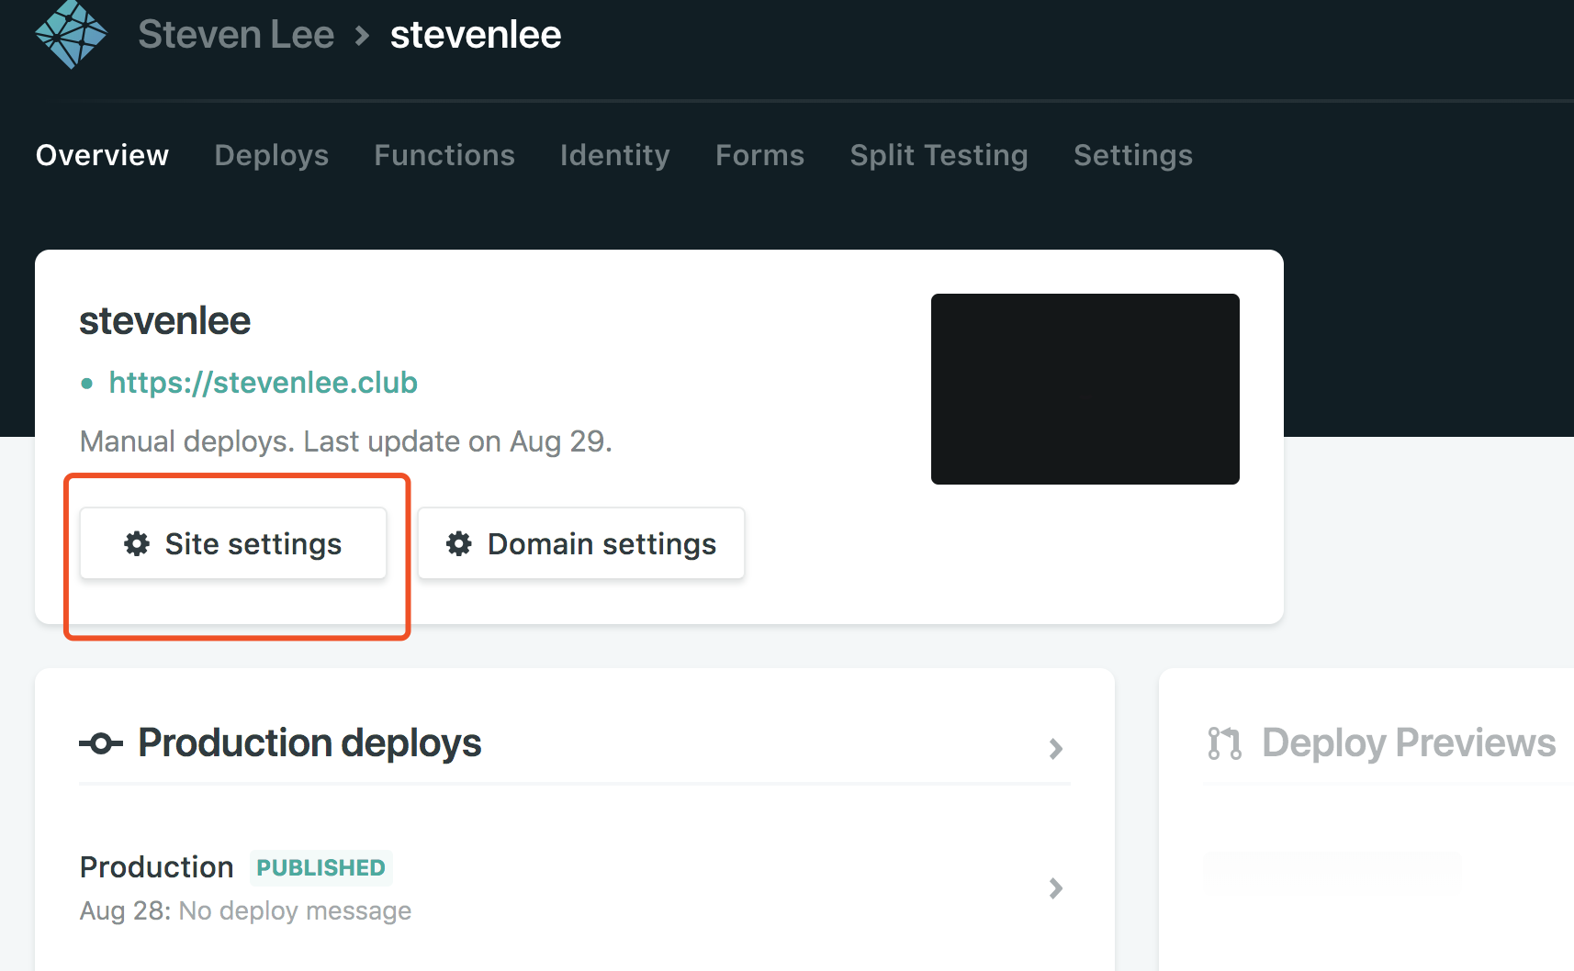Open the Steven Lee team breadcrumb

(236, 35)
